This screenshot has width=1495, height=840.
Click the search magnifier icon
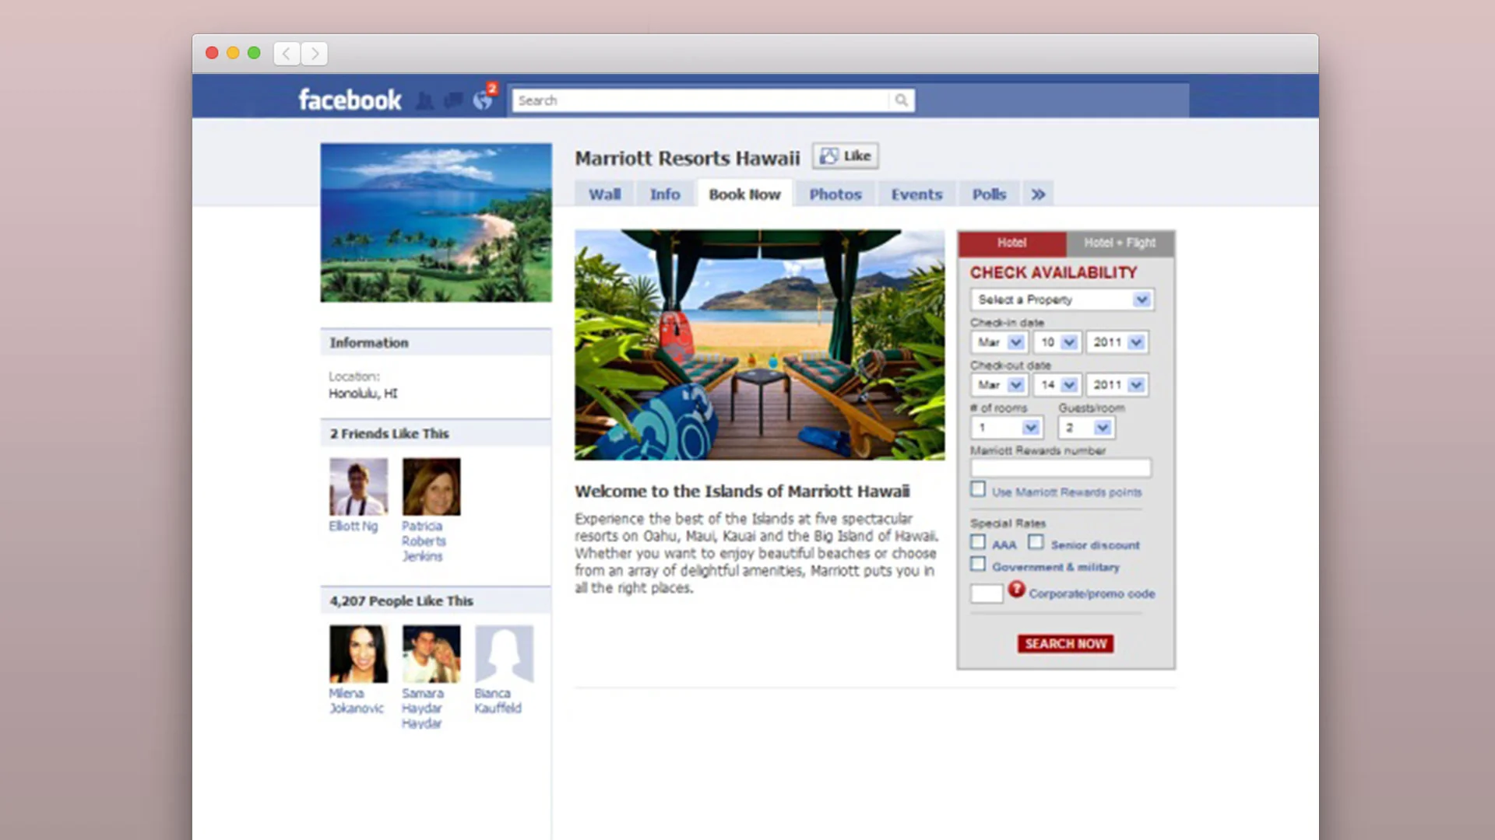click(902, 100)
